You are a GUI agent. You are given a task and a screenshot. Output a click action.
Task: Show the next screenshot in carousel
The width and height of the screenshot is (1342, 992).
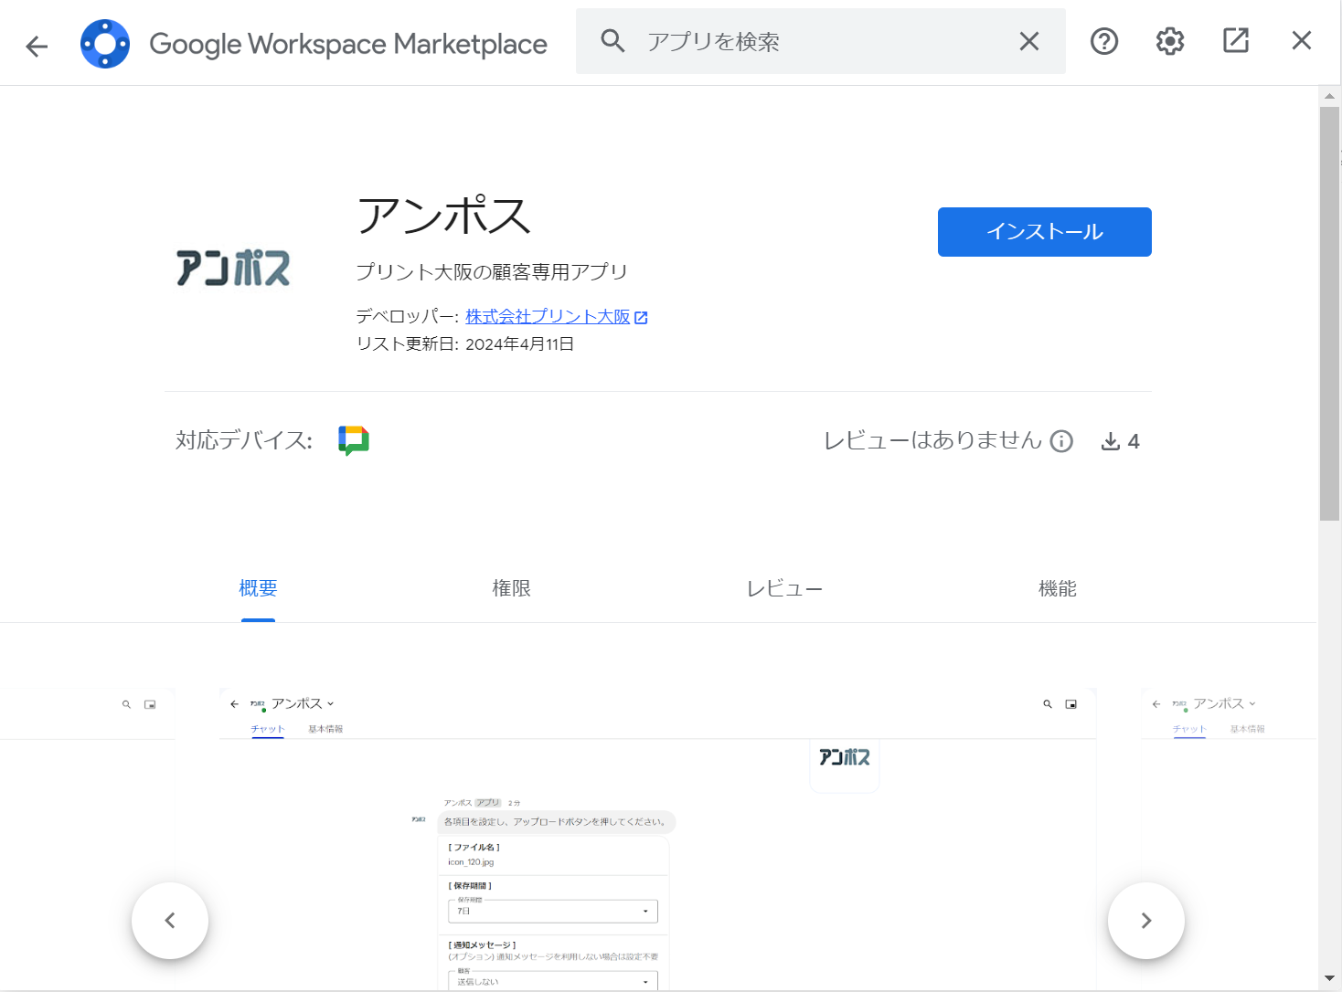pyautogui.click(x=1146, y=921)
